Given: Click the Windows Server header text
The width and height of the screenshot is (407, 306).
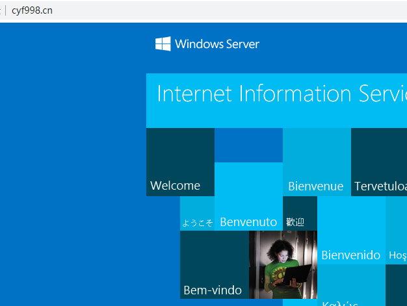Looking at the screenshot, I should (x=217, y=44).
